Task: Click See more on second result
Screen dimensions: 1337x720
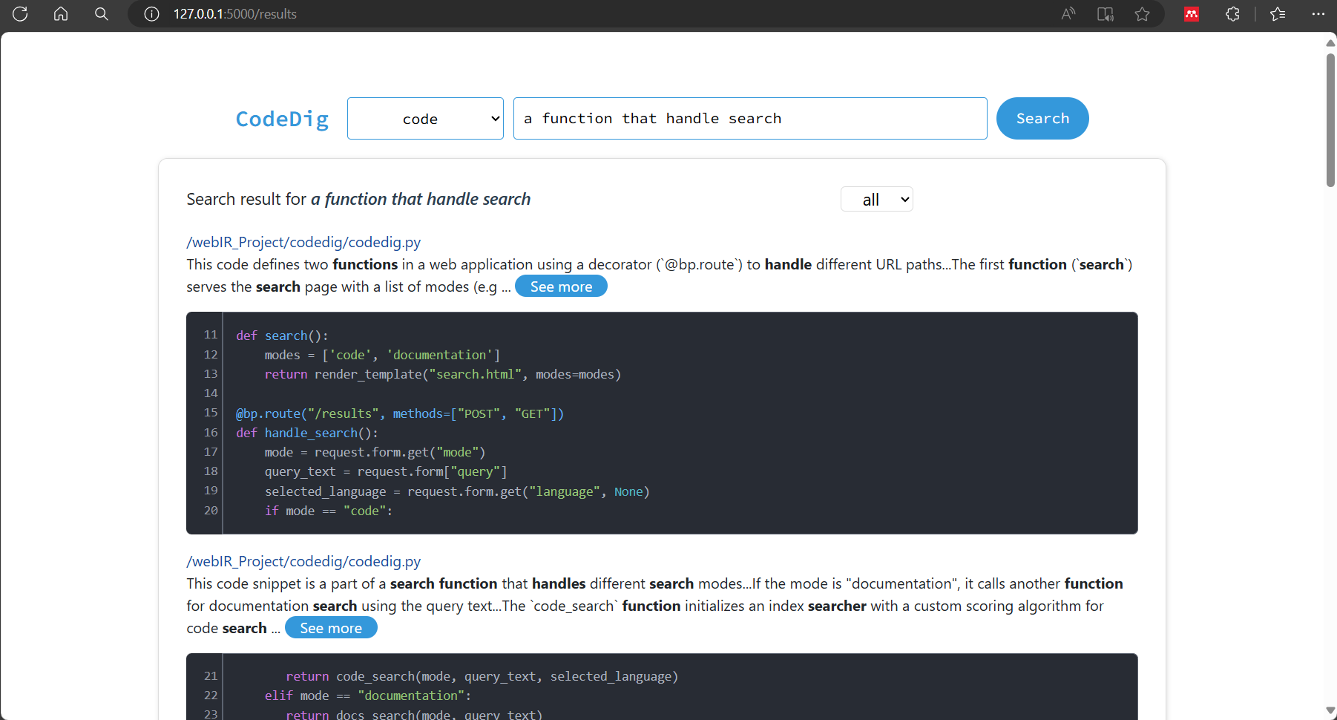Action: pos(331,628)
